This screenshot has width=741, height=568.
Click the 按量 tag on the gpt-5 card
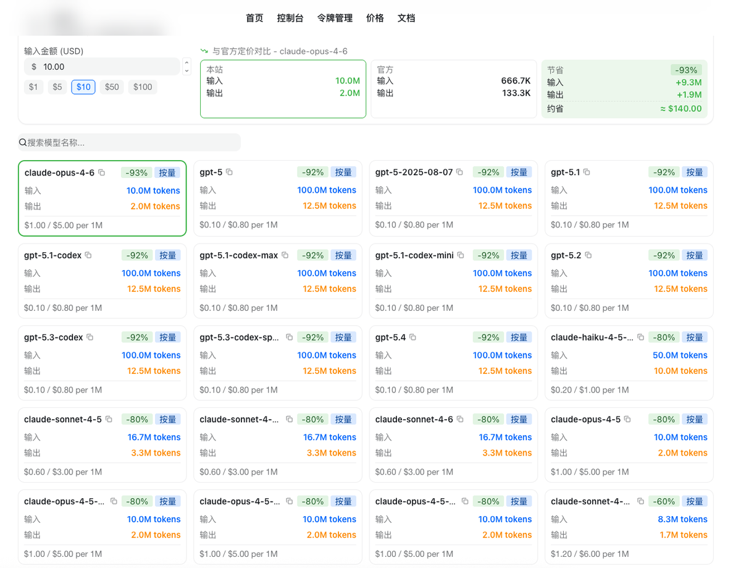[343, 172]
